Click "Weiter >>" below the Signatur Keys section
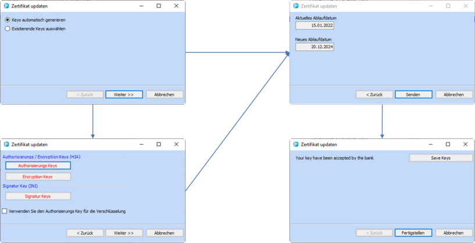The image size is (475, 243). coord(124,233)
